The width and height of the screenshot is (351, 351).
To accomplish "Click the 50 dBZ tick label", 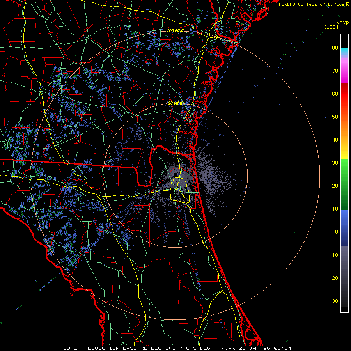I will (335, 117).
